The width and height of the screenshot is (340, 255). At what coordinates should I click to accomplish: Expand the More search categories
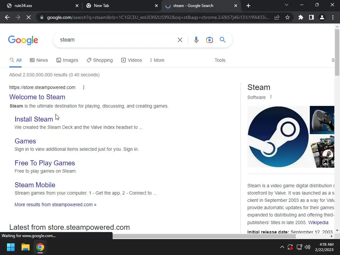(x=157, y=60)
